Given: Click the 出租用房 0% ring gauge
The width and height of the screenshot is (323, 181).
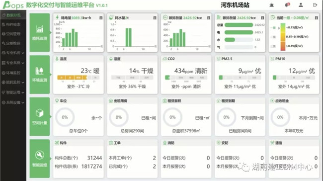Looking at the screenshot, I should [119, 117].
